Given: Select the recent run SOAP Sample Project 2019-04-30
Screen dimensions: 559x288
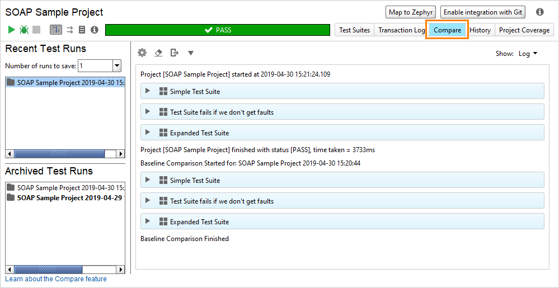Looking at the screenshot, I should click(65, 82).
